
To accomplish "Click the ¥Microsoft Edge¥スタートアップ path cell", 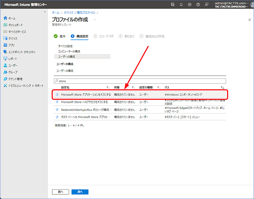I will click(195, 110).
